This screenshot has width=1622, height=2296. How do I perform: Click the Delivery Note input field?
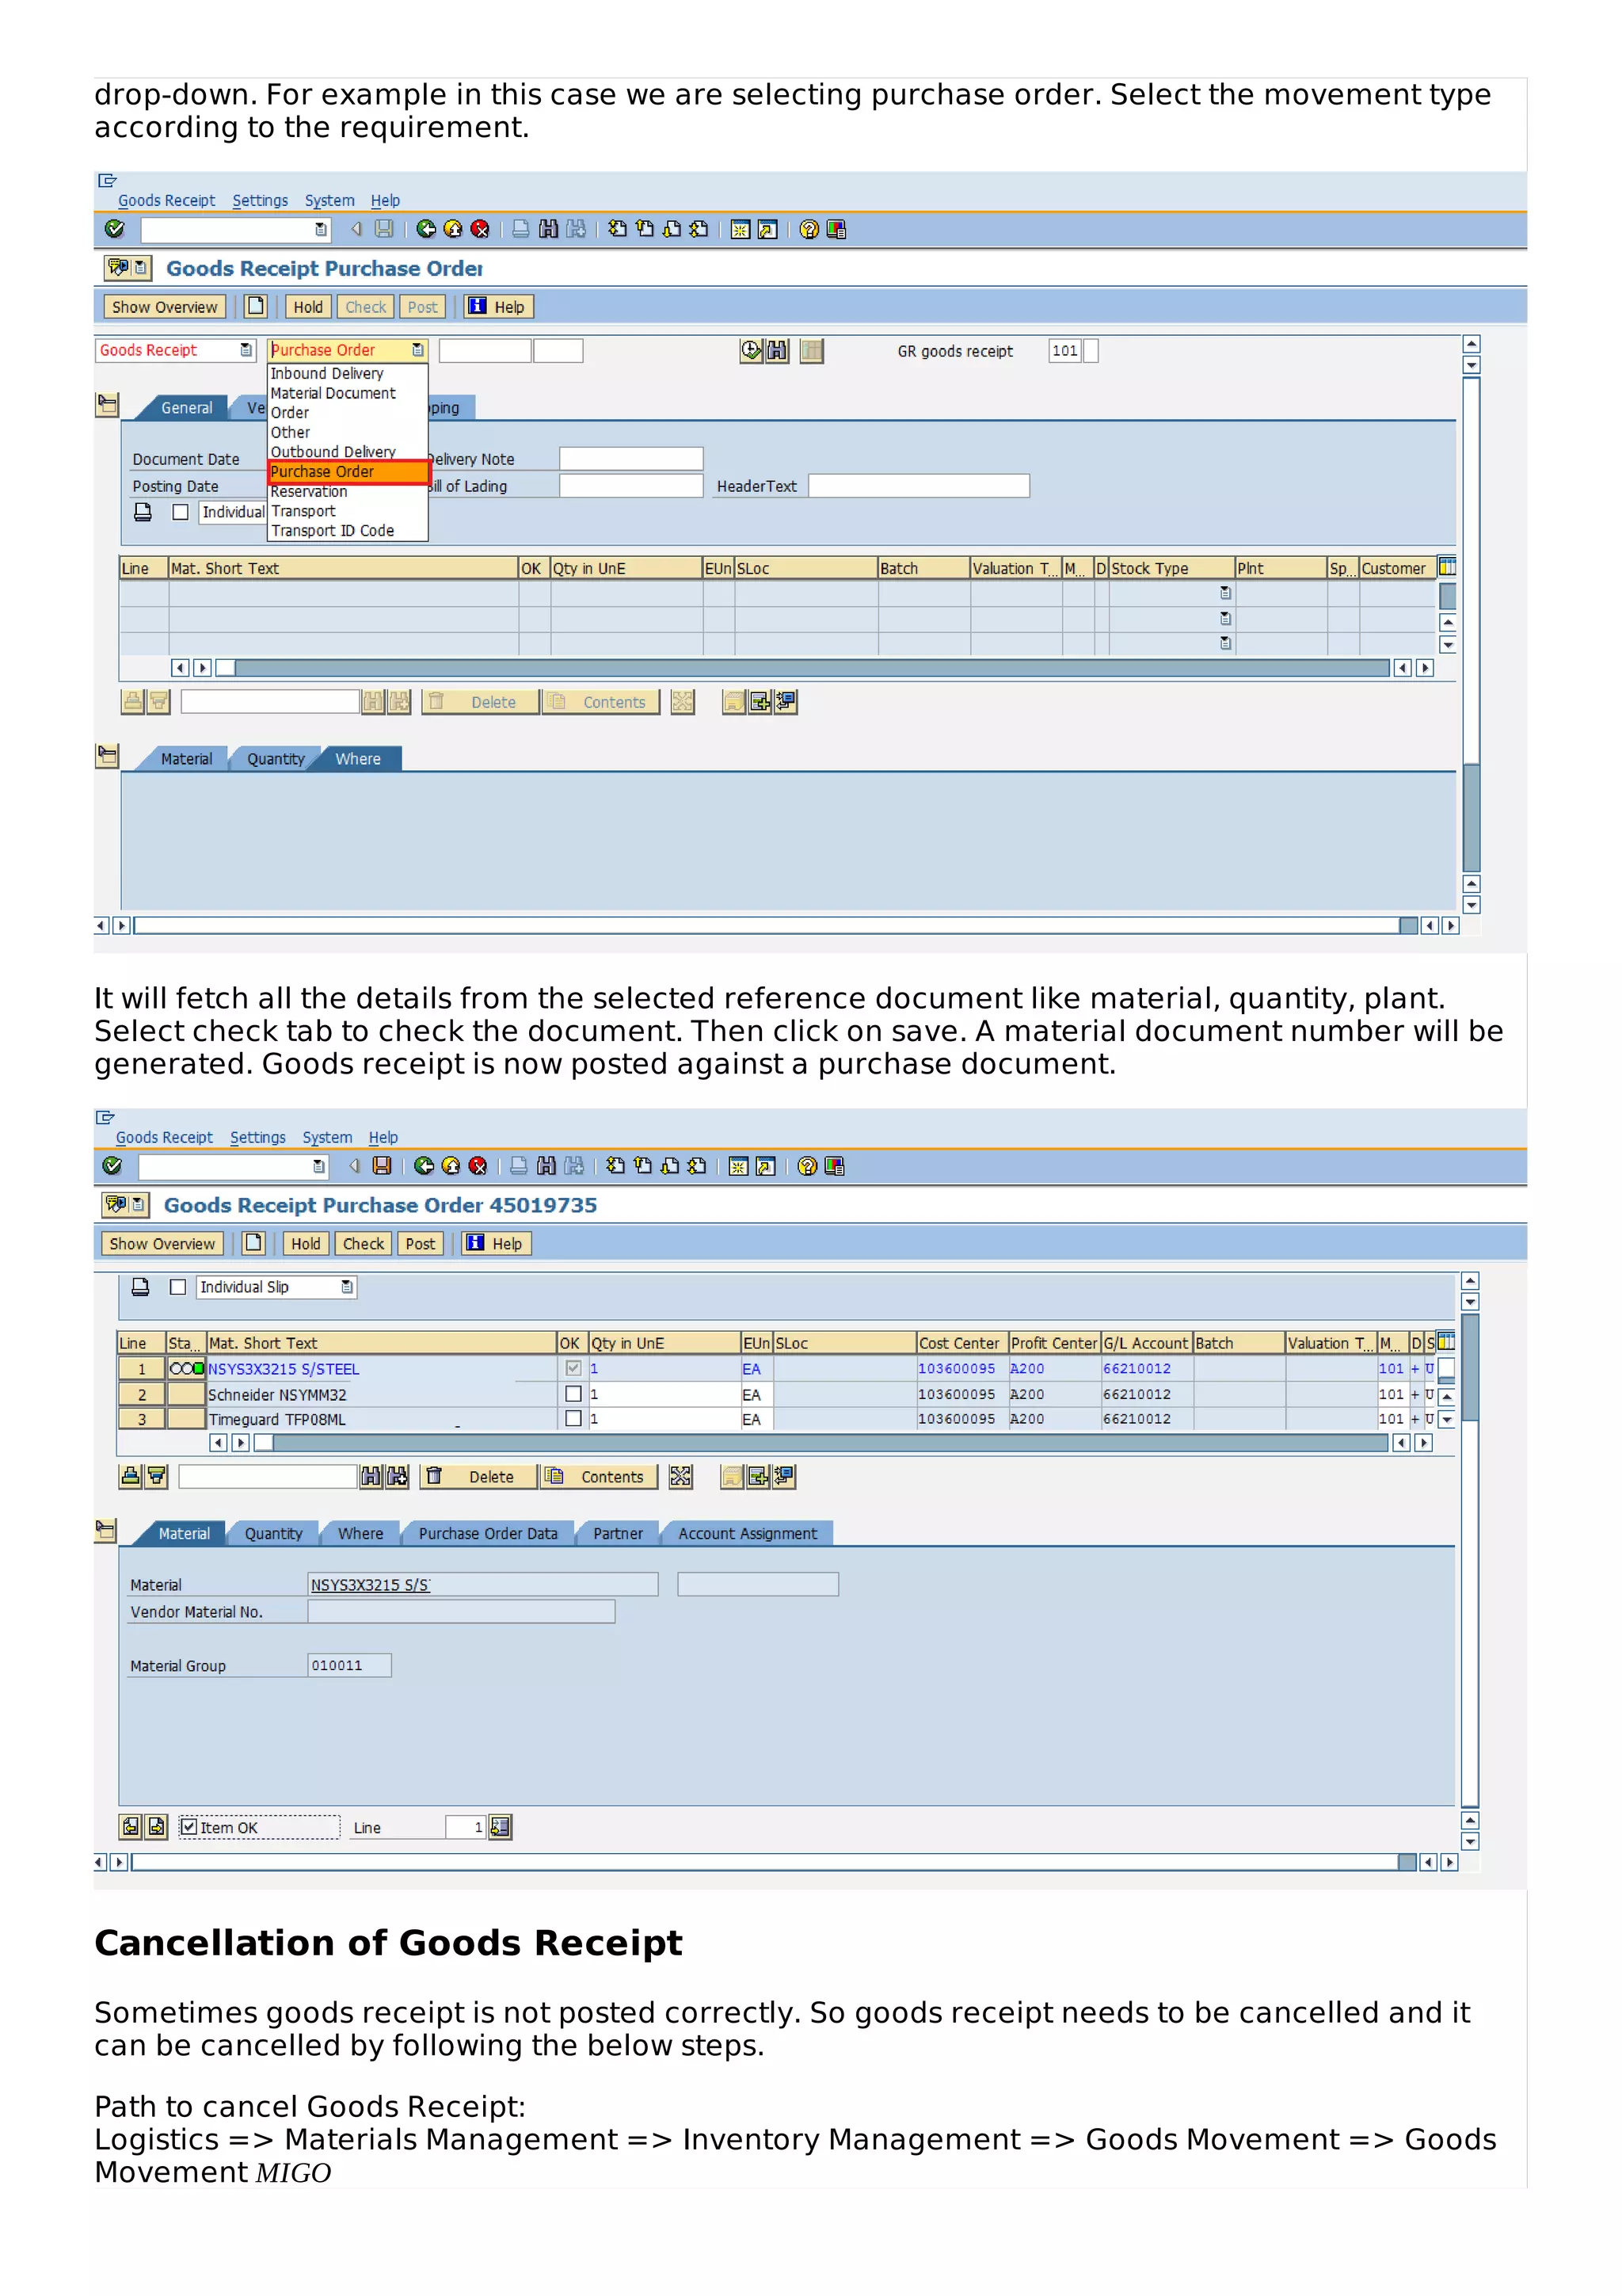(x=630, y=458)
